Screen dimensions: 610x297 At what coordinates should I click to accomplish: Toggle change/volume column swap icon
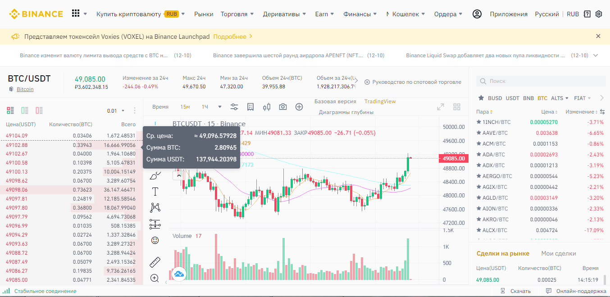[602, 111]
